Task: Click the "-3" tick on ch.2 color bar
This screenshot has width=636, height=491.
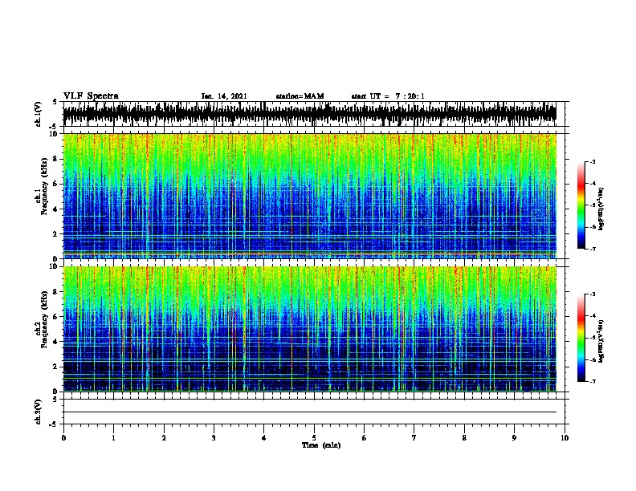Action: [593, 294]
